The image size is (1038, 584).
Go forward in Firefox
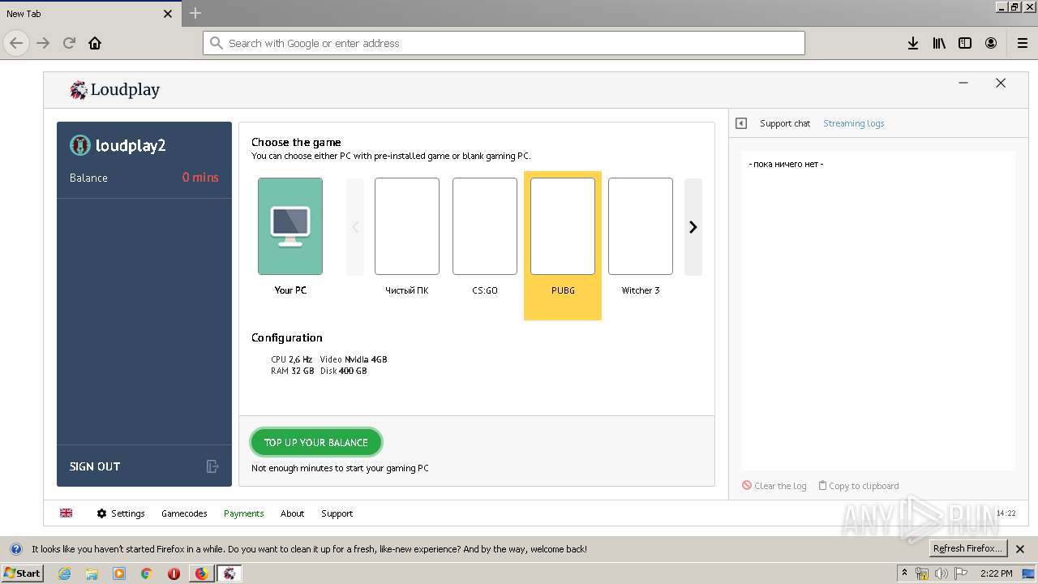pyautogui.click(x=43, y=43)
